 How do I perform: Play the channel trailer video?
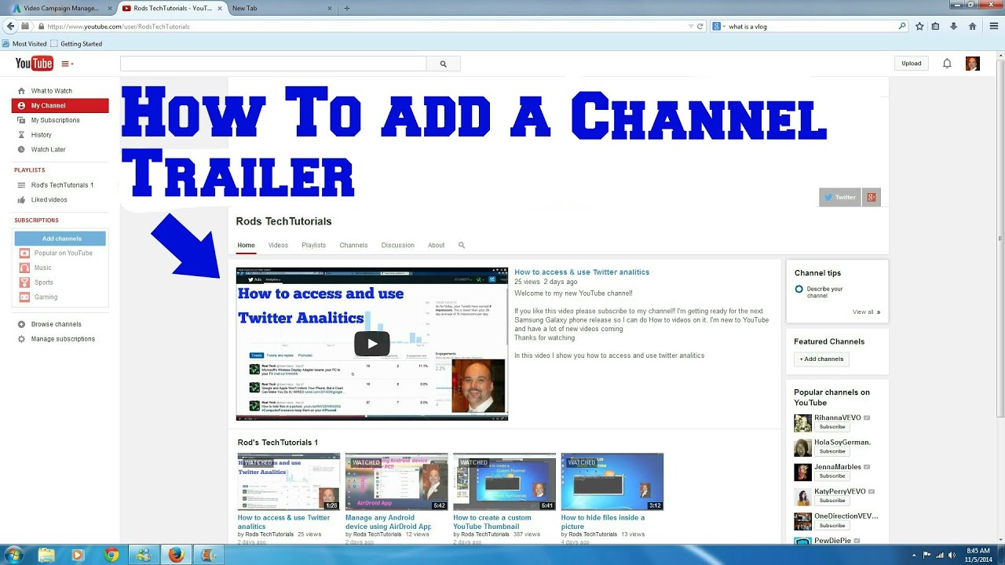coord(372,344)
